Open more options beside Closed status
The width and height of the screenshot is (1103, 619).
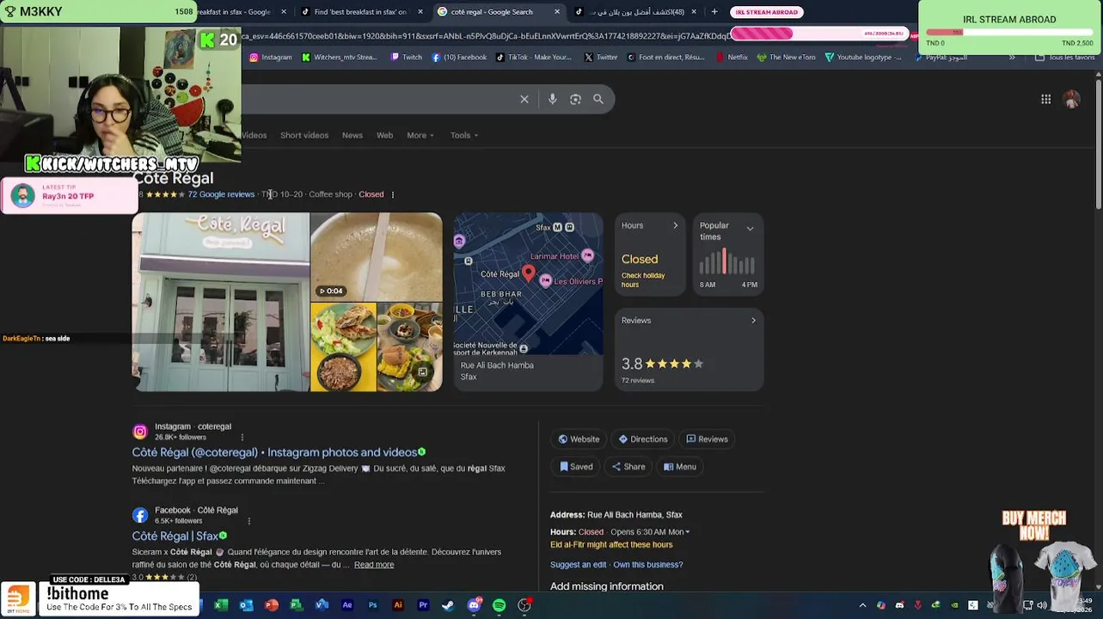[x=393, y=194]
